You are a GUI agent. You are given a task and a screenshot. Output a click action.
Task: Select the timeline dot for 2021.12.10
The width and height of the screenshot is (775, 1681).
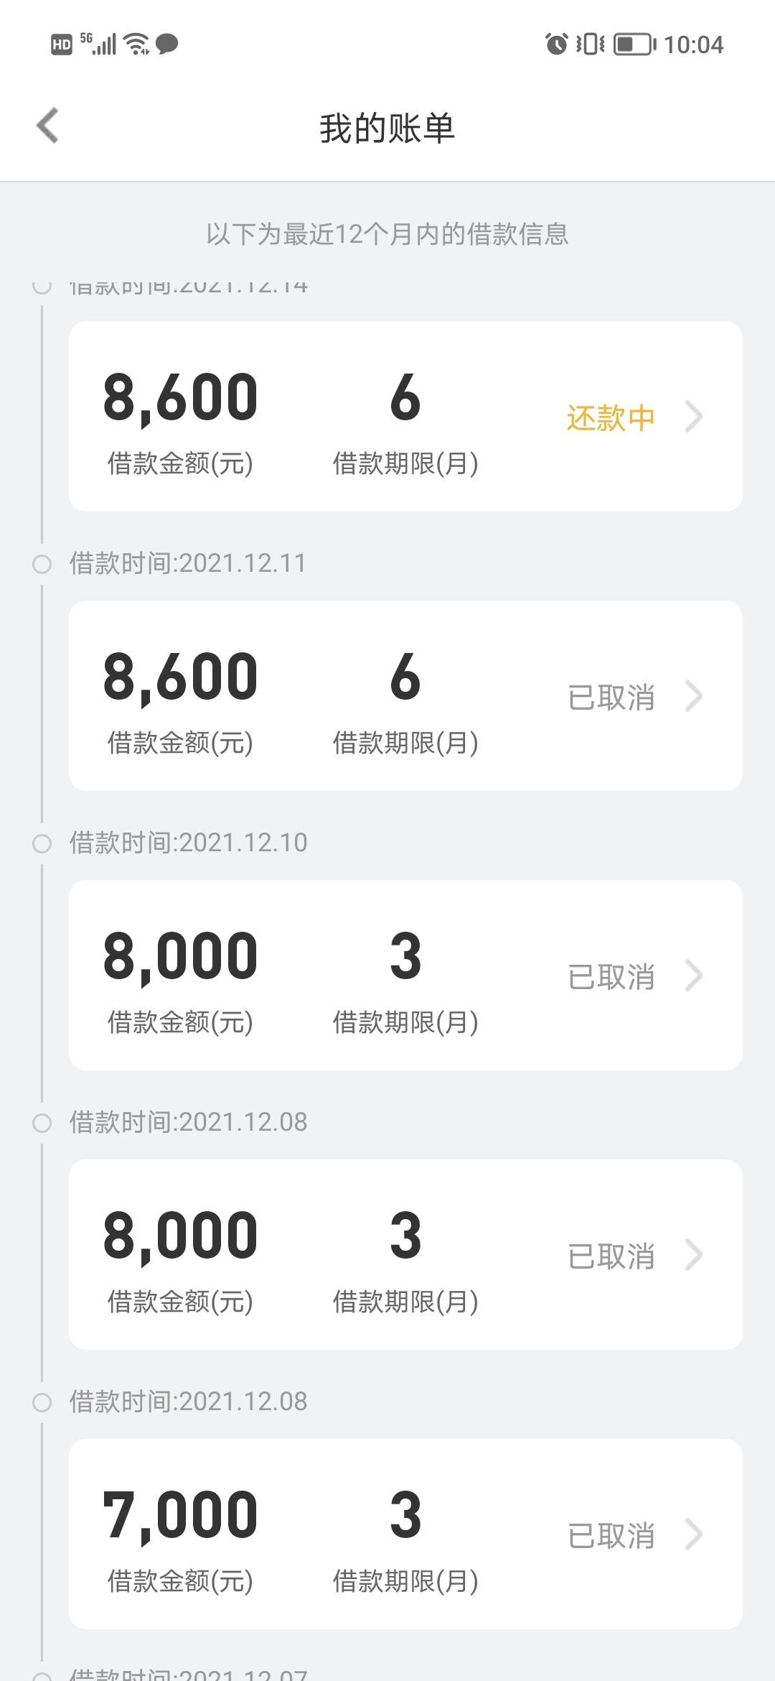[42, 843]
